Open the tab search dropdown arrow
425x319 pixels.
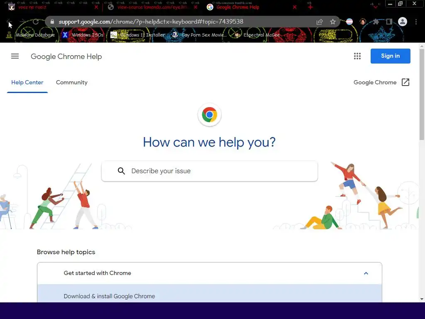point(375,7)
